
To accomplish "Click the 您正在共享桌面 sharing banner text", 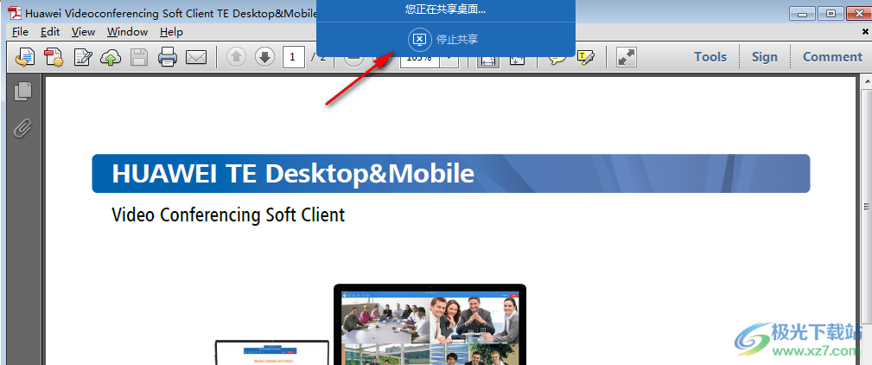I will click(445, 9).
